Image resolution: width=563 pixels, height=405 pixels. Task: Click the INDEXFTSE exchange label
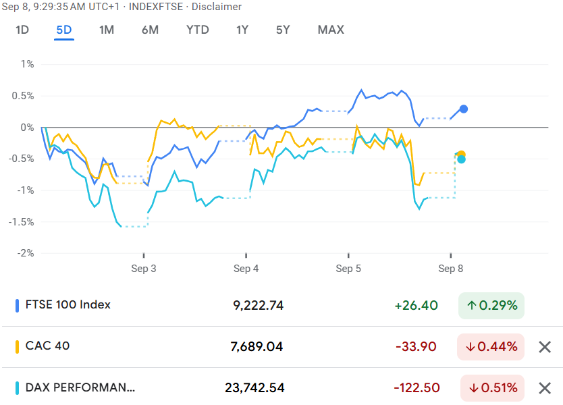tap(156, 7)
